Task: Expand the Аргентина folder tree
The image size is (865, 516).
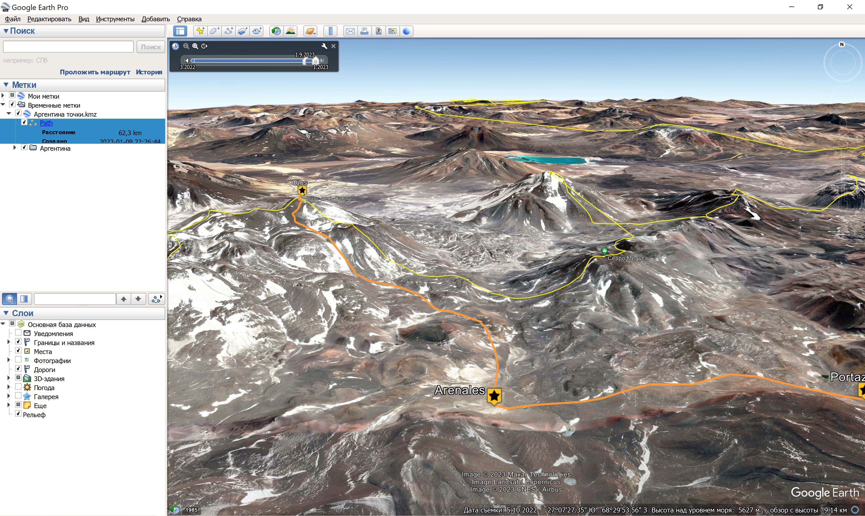Action: (x=15, y=148)
